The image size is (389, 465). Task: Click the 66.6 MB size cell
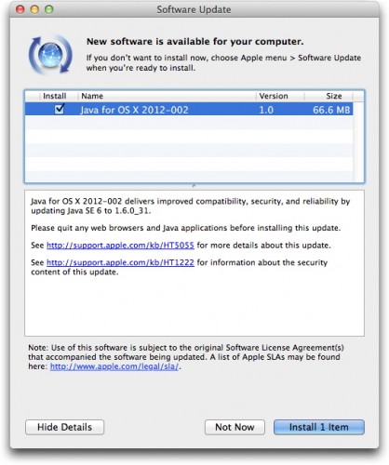click(x=331, y=110)
